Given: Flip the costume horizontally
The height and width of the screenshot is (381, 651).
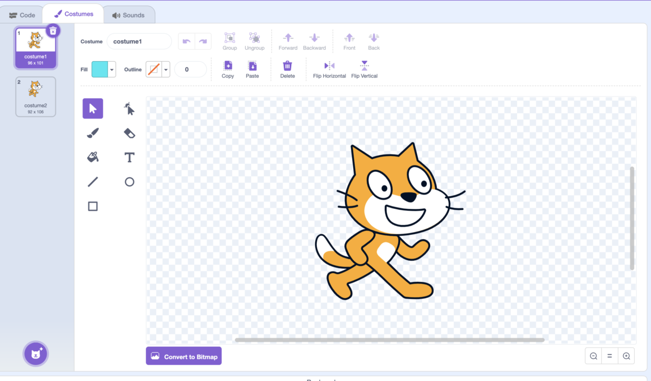Looking at the screenshot, I should [329, 69].
